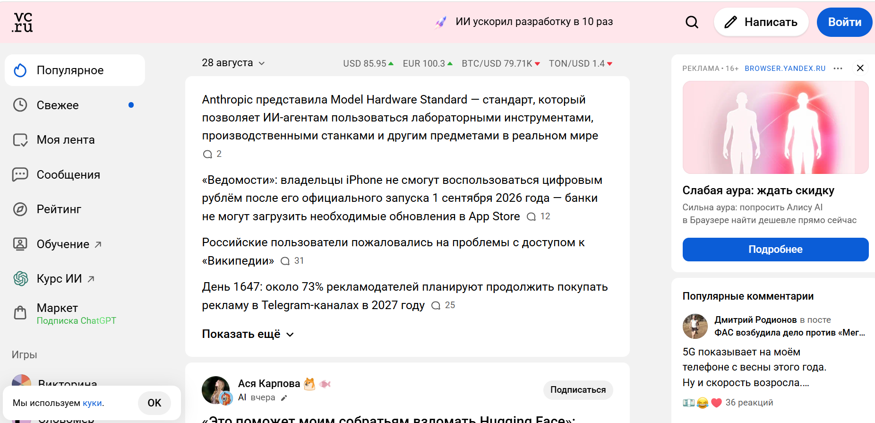
Task: Go to Рейтинг in the sidebar
Action: tap(75, 209)
